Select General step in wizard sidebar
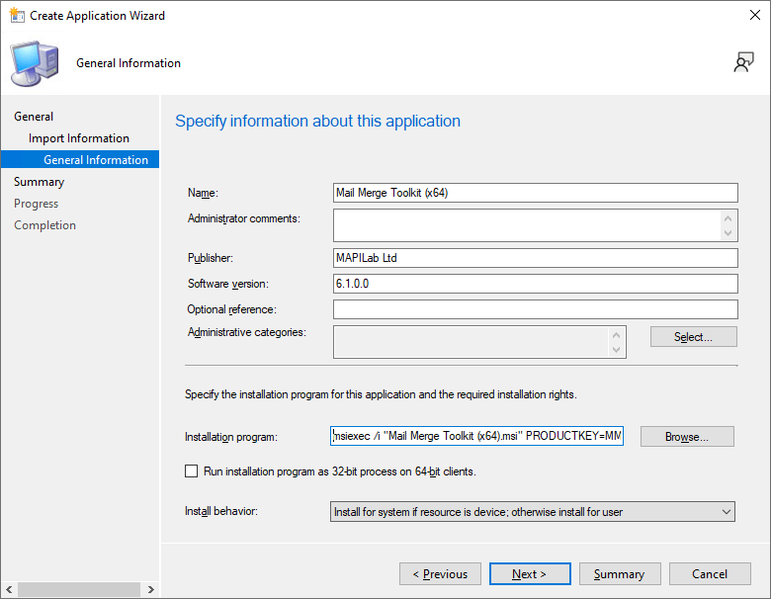The image size is (771, 599). click(x=34, y=117)
